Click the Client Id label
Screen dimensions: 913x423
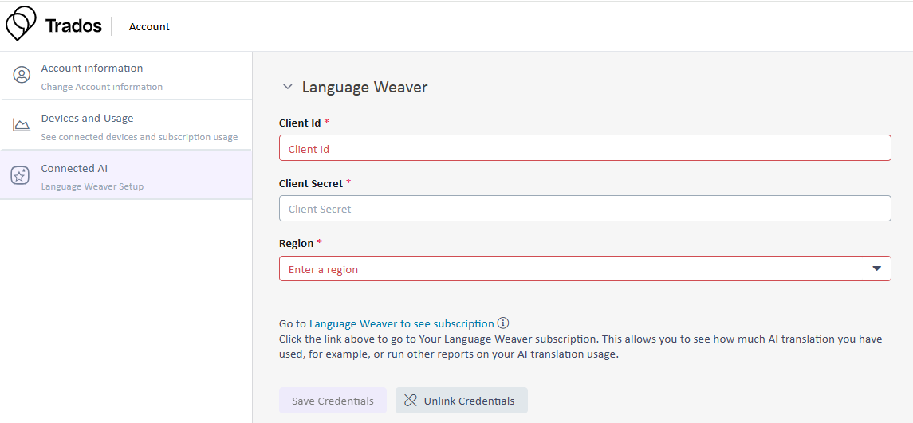300,123
